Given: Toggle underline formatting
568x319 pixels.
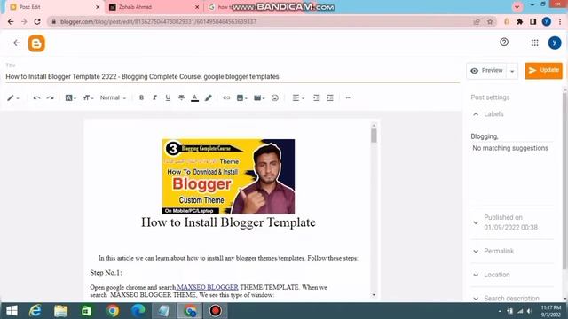Looking at the screenshot, I should (168, 97).
